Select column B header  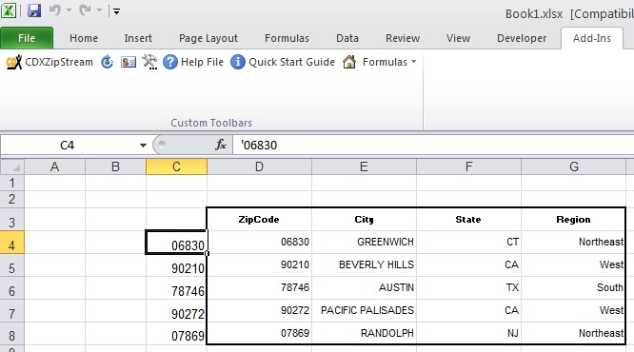pyautogui.click(x=115, y=166)
